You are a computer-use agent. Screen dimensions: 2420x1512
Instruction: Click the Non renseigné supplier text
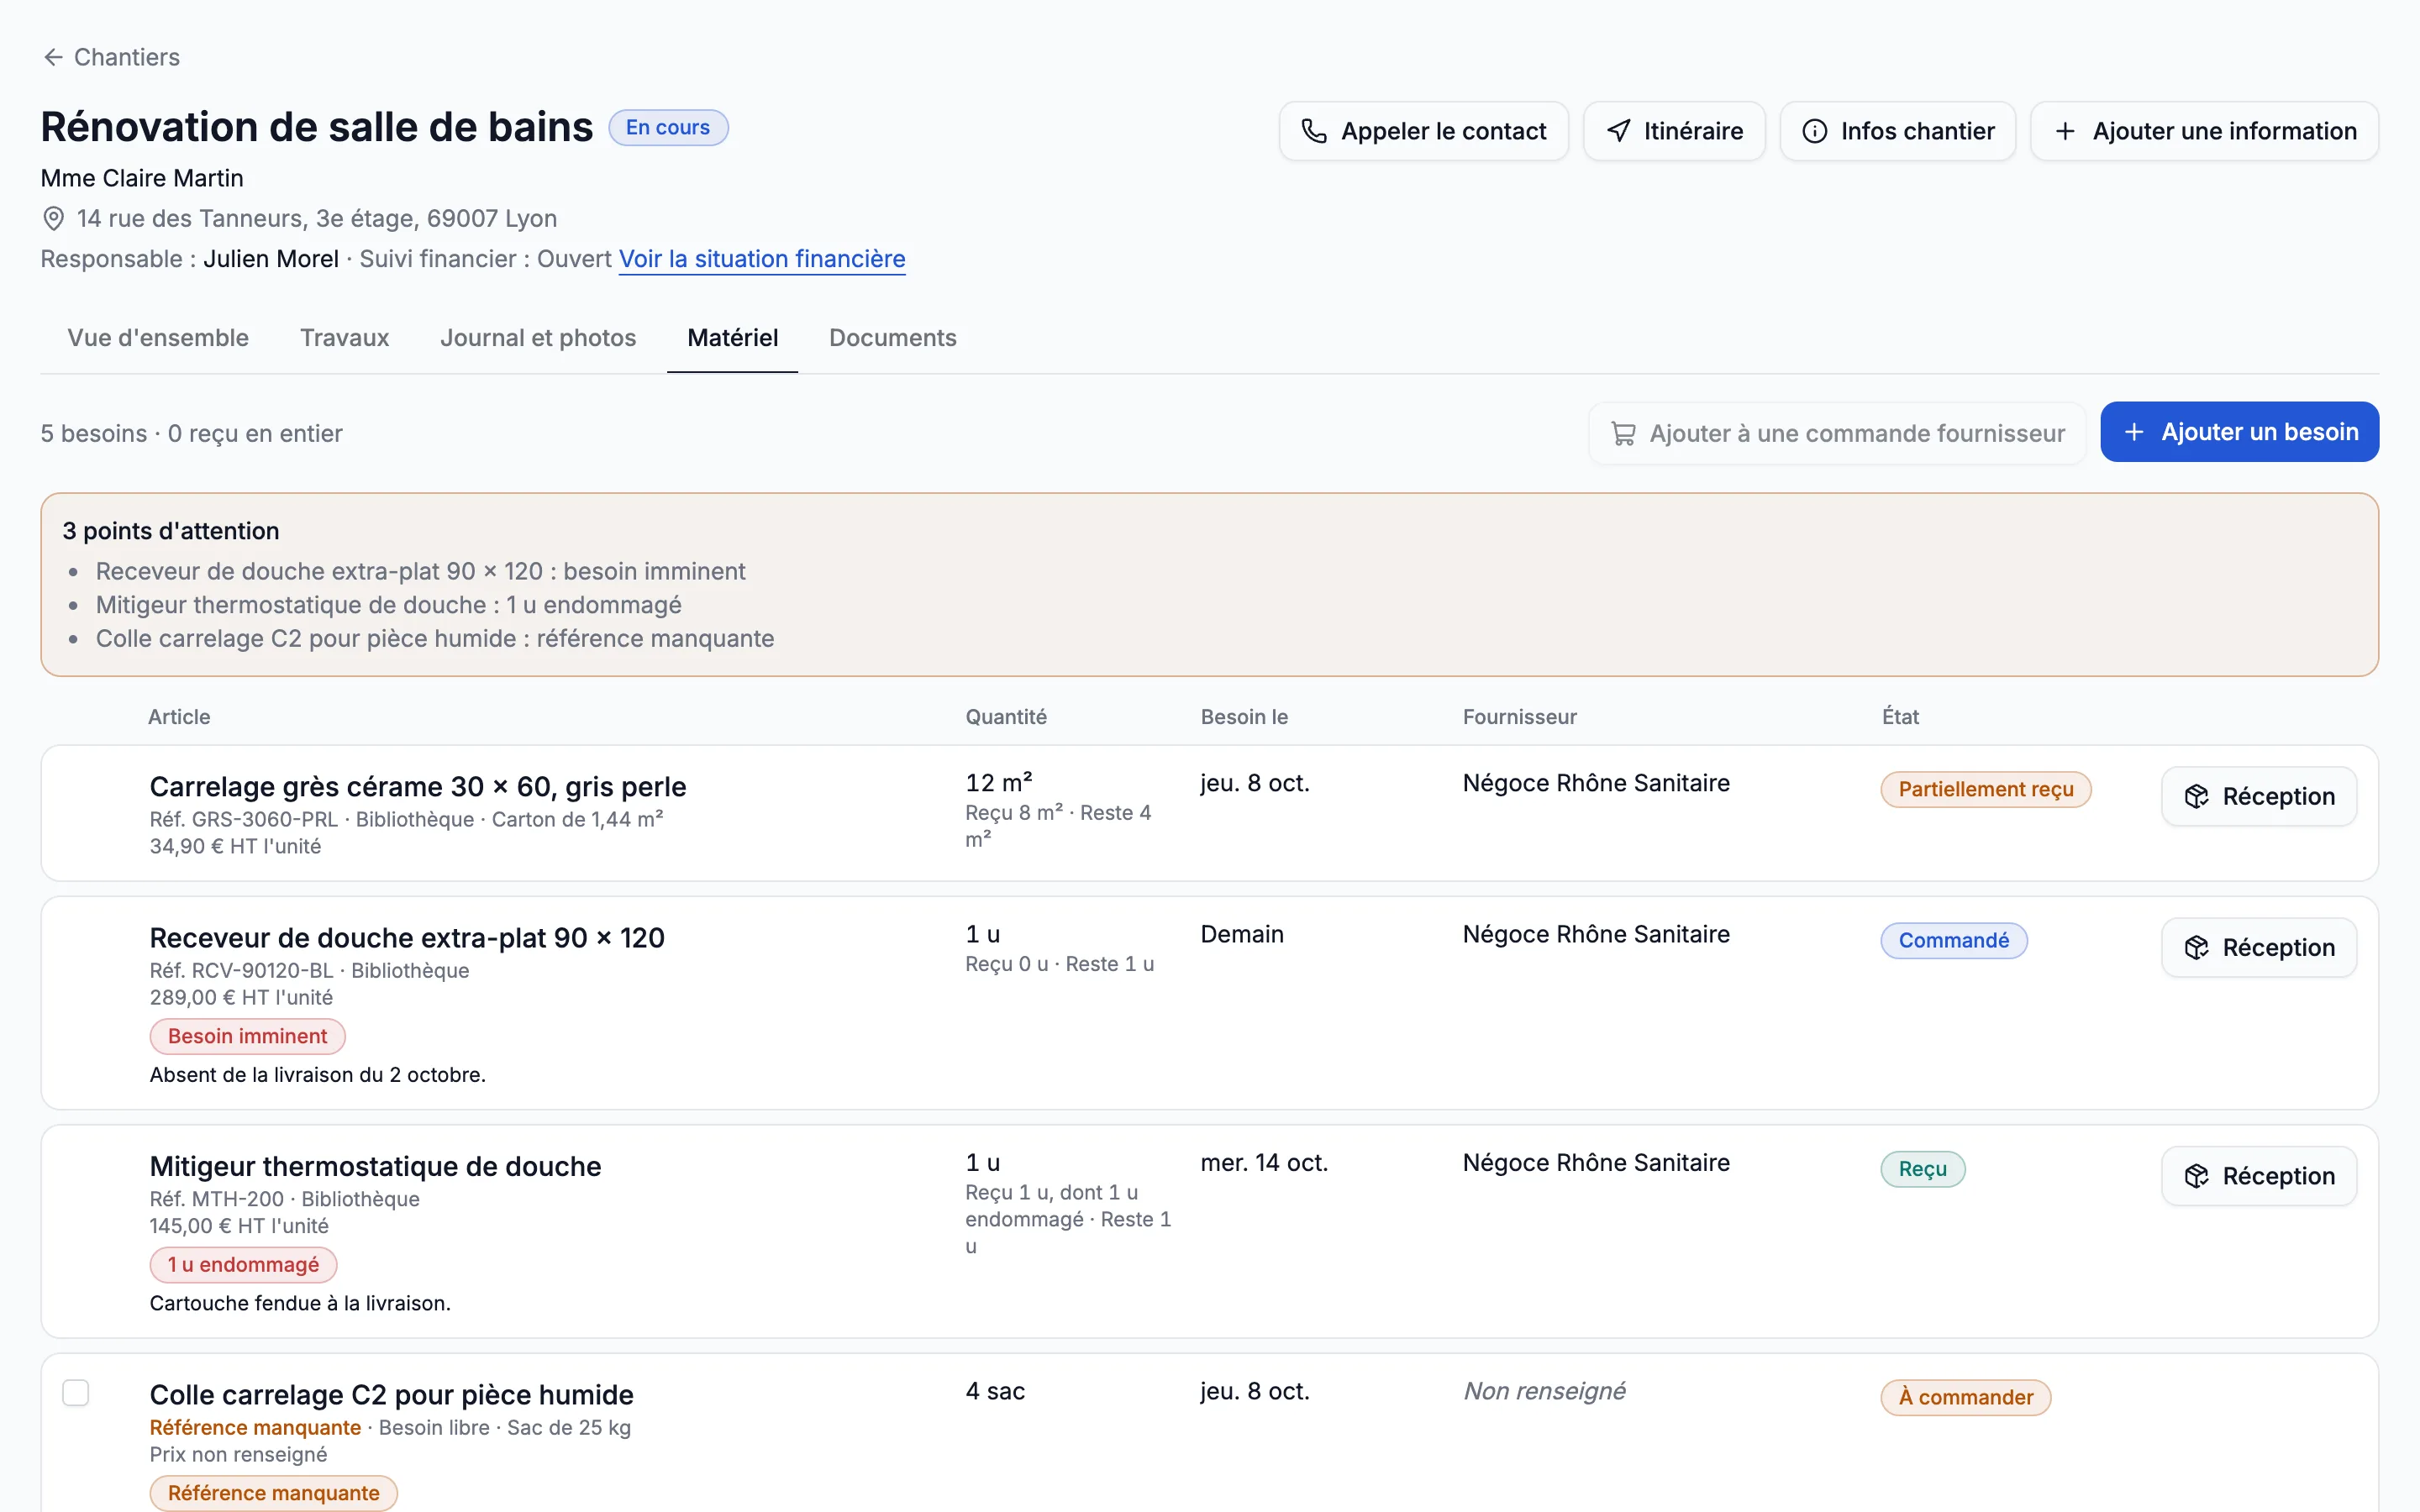[x=1544, y=1391]
